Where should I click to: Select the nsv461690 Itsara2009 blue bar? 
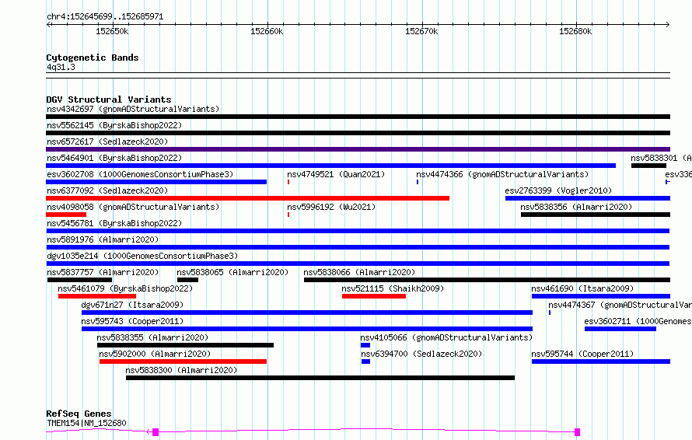point(601,296)
